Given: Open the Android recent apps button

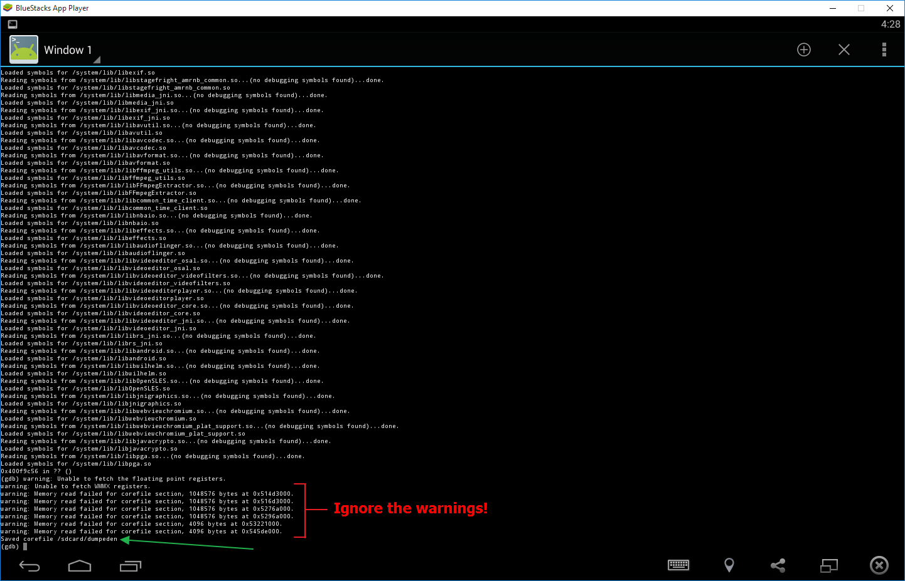Looking at the screenshot, I should point(131,567).
